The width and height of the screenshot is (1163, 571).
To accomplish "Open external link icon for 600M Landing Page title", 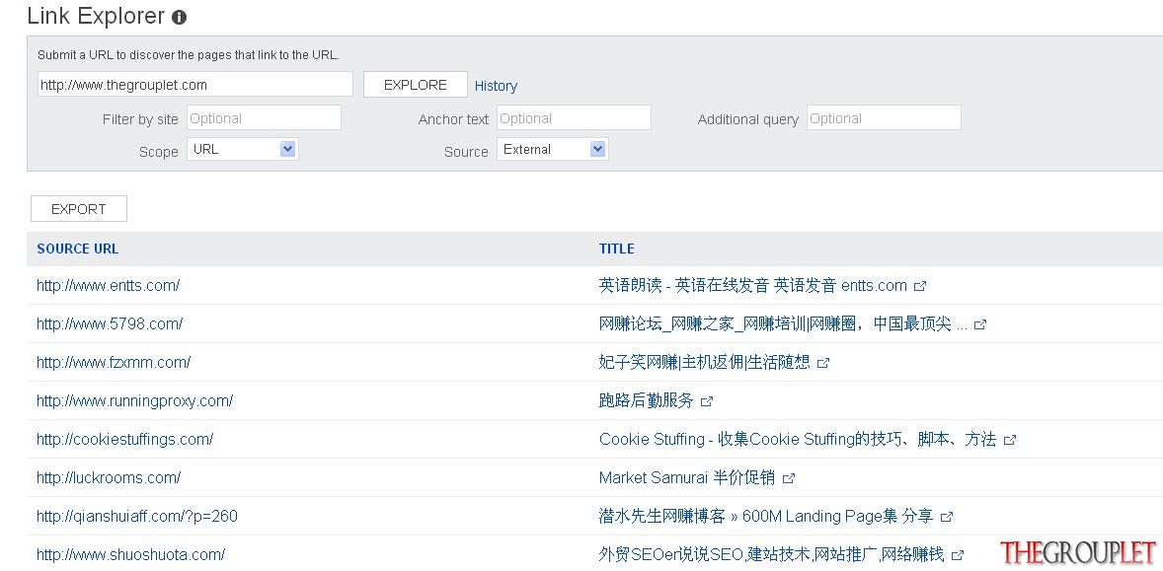I will click(947, 517).
